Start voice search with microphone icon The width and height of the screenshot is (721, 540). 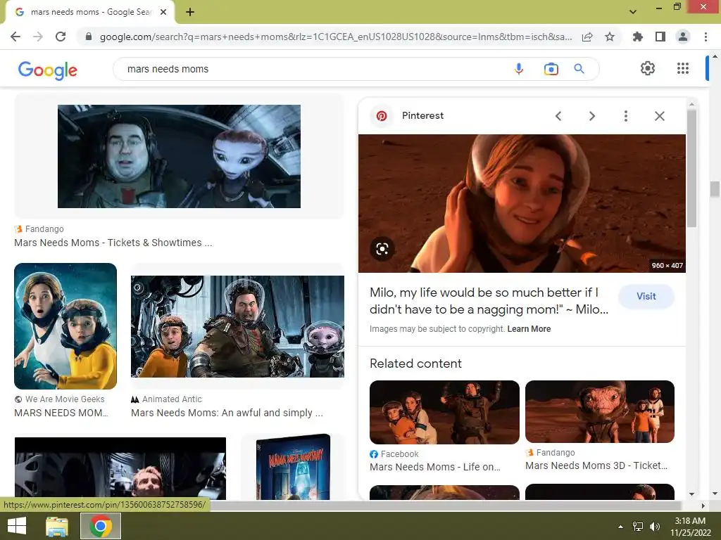[519, 69]
